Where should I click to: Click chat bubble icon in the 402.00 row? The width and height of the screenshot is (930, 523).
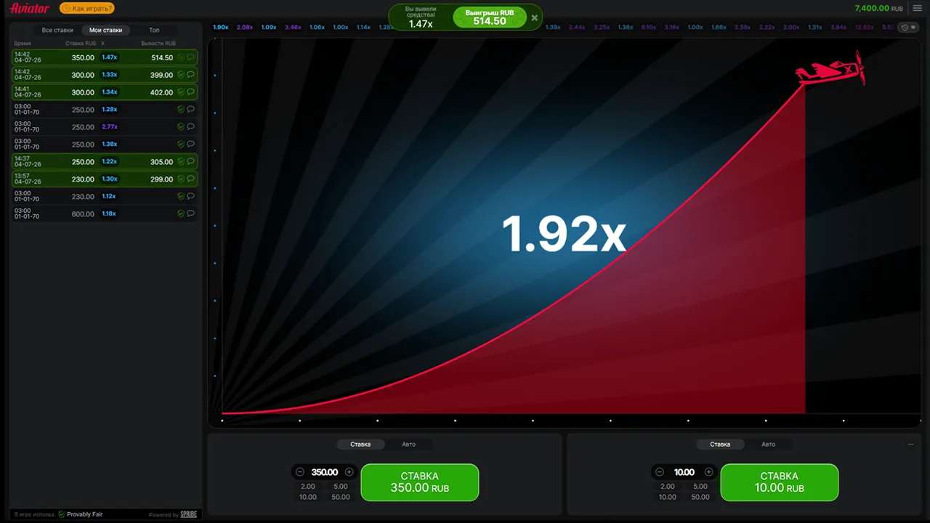[x=190, y=92]
